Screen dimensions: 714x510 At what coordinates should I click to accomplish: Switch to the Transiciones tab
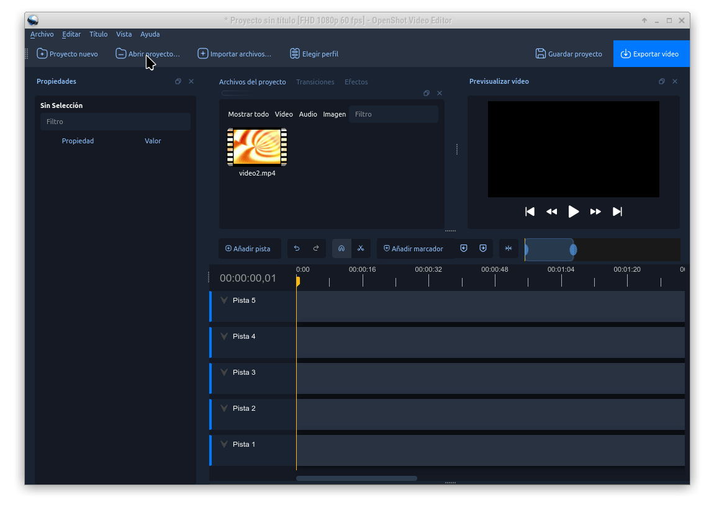pos(315,82)
